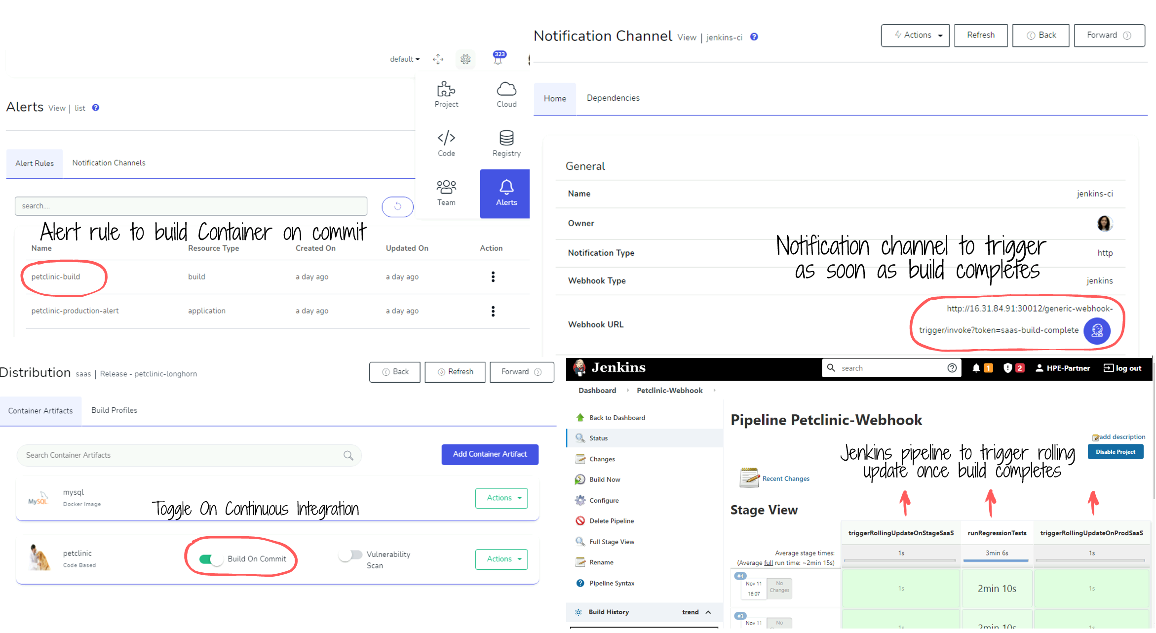Open the petclinic-production-alert rule
This screenshot has width=1156, height=633.
pyautogui.click(x=75, y=311)
